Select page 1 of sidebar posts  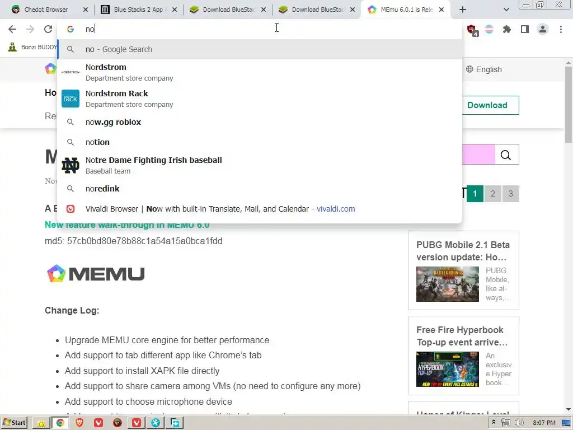click(x=475, y=193)
